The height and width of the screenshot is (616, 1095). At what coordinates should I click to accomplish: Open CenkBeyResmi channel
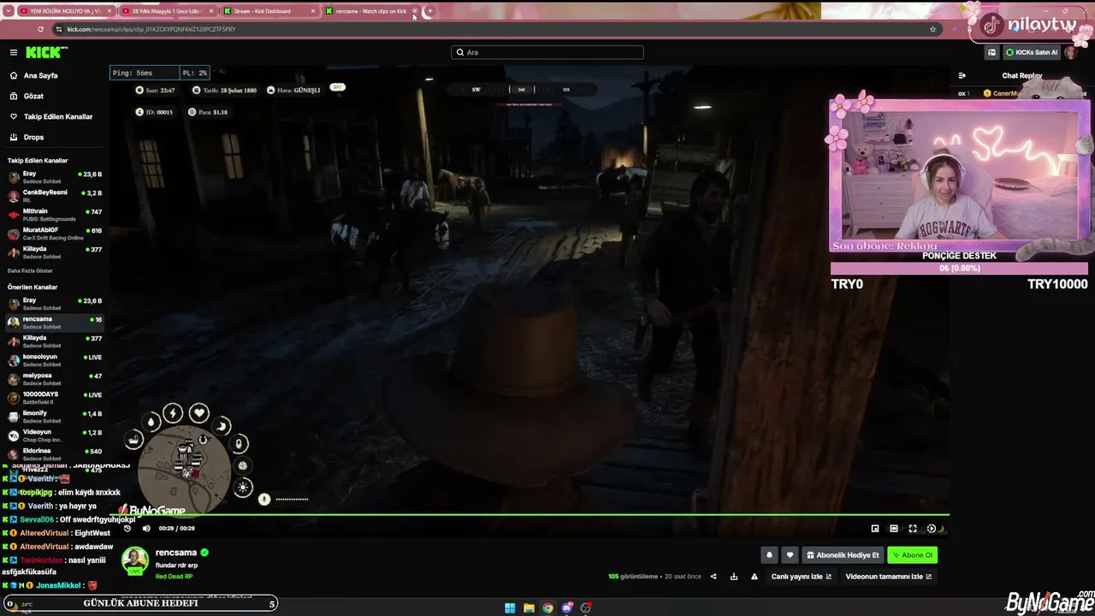(55, 196)
